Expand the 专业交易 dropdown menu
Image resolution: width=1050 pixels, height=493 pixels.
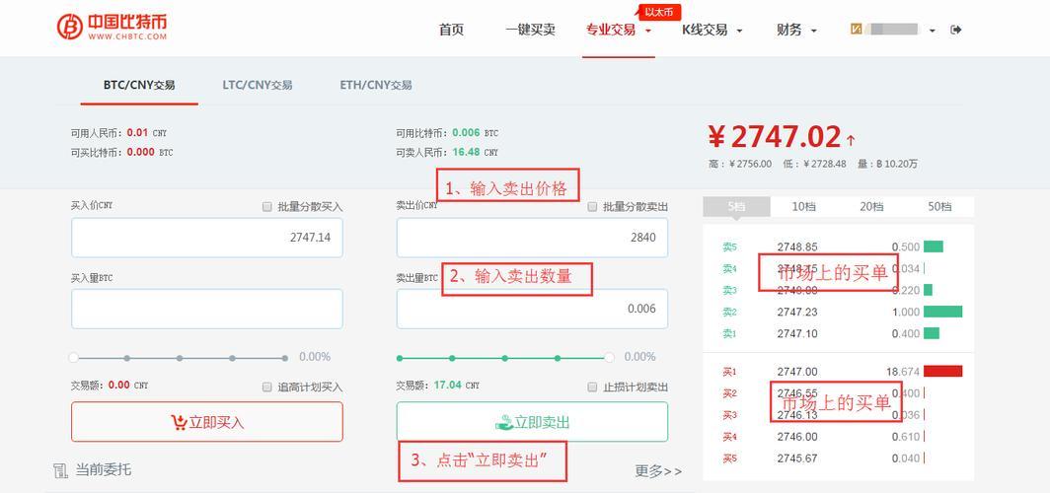tap(618, 30)
